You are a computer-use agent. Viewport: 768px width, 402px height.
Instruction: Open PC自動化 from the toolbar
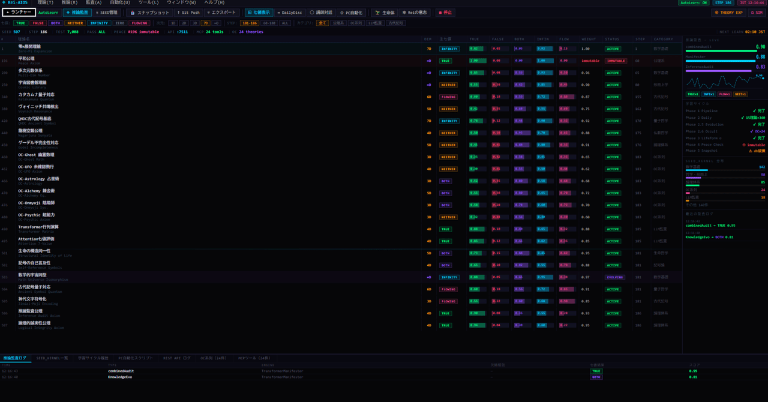[351, 13]
